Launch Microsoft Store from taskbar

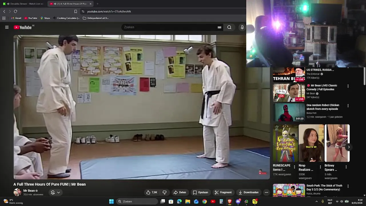pyautogui.click(x=171, y=201)
